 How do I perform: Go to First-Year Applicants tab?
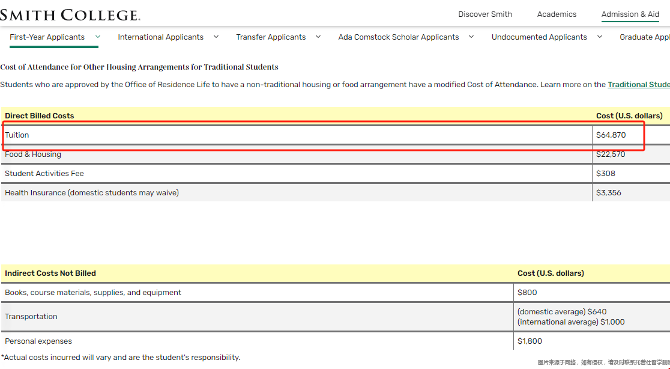point(47,37)
